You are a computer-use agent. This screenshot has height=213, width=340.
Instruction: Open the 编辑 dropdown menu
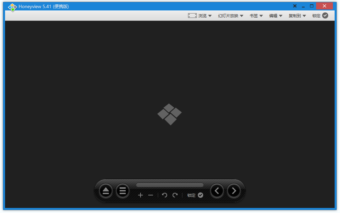coord(276,16)
